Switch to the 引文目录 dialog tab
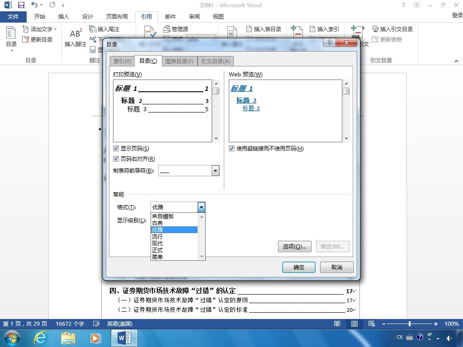This screenshot has width=463, height=347. click(x=216, y=61)
